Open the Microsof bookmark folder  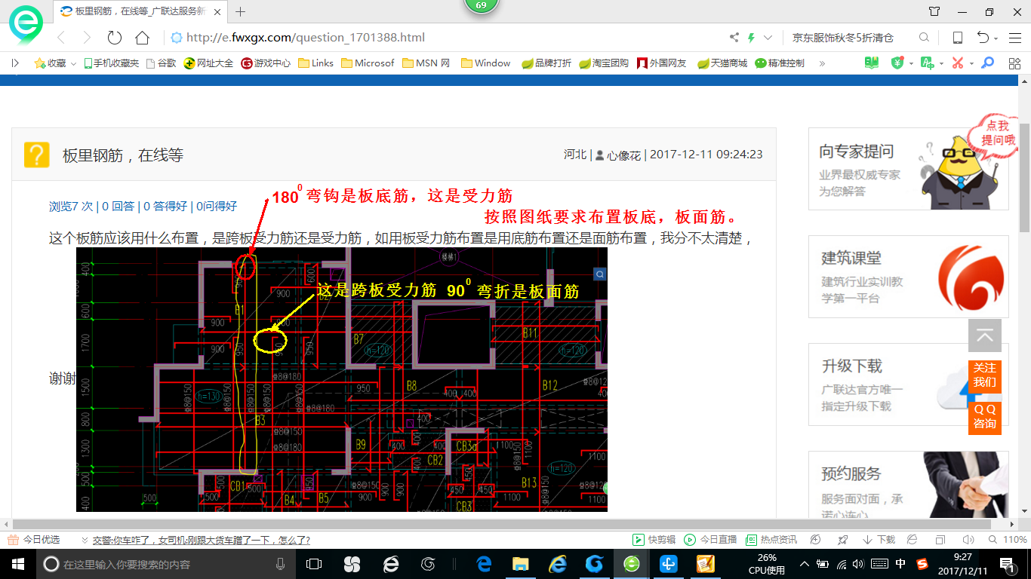368,63
